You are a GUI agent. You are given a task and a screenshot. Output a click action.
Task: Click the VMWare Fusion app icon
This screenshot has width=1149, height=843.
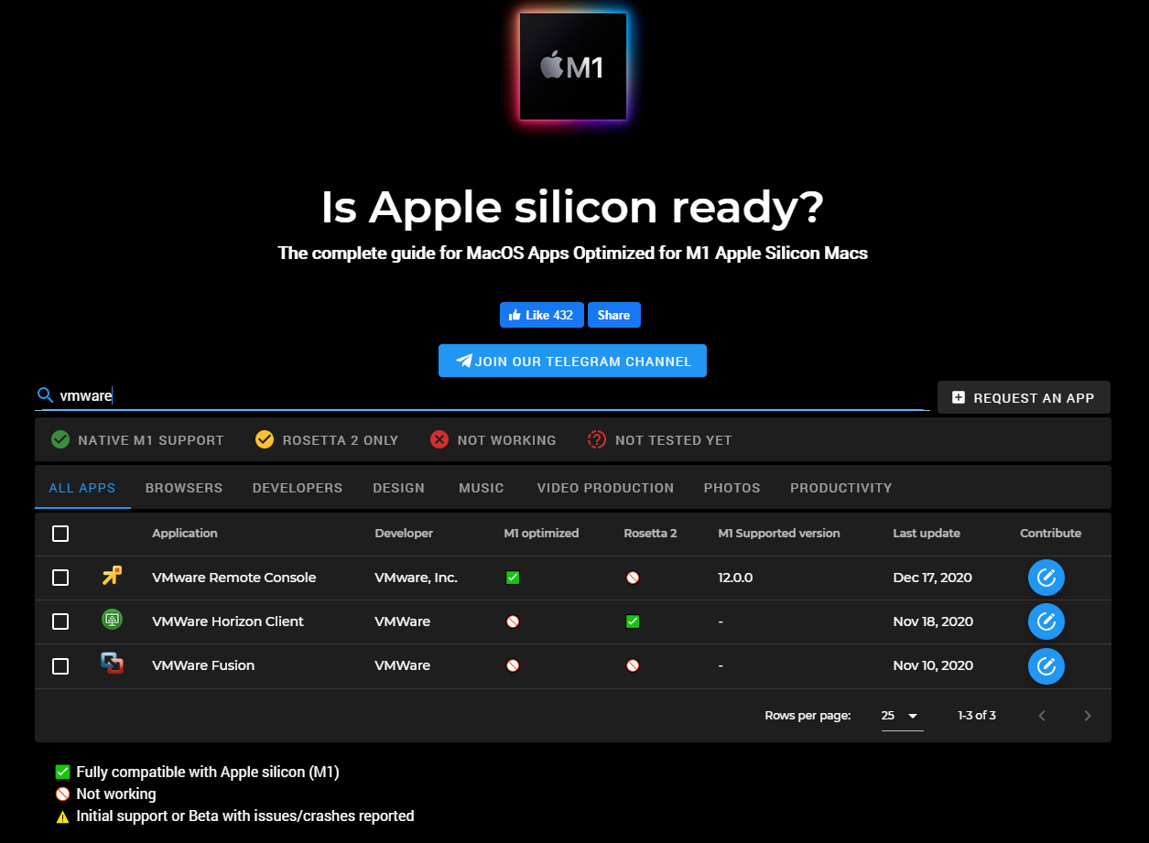click(112, 664)
